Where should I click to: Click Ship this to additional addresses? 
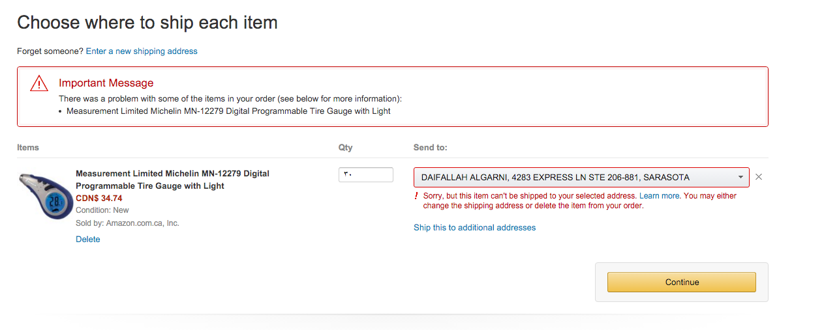[474, 228]
